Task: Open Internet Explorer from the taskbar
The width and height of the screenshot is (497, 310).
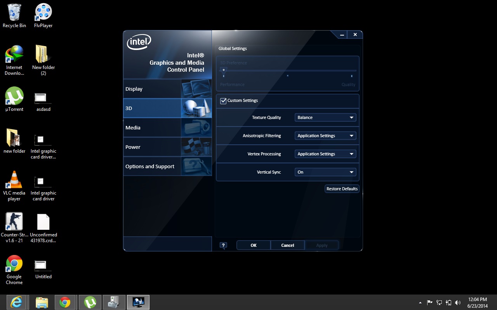Action: pyautogui.click(x=17, y=302)
